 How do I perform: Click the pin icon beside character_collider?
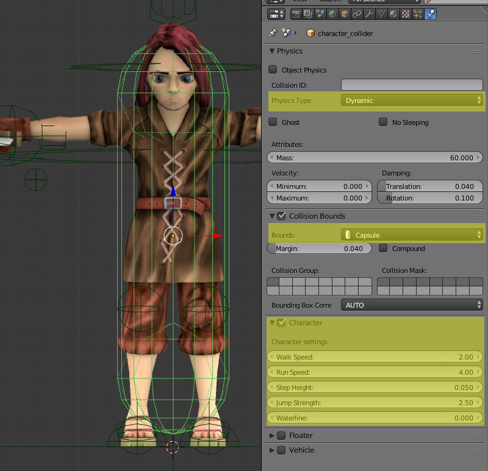pos(272,34)
